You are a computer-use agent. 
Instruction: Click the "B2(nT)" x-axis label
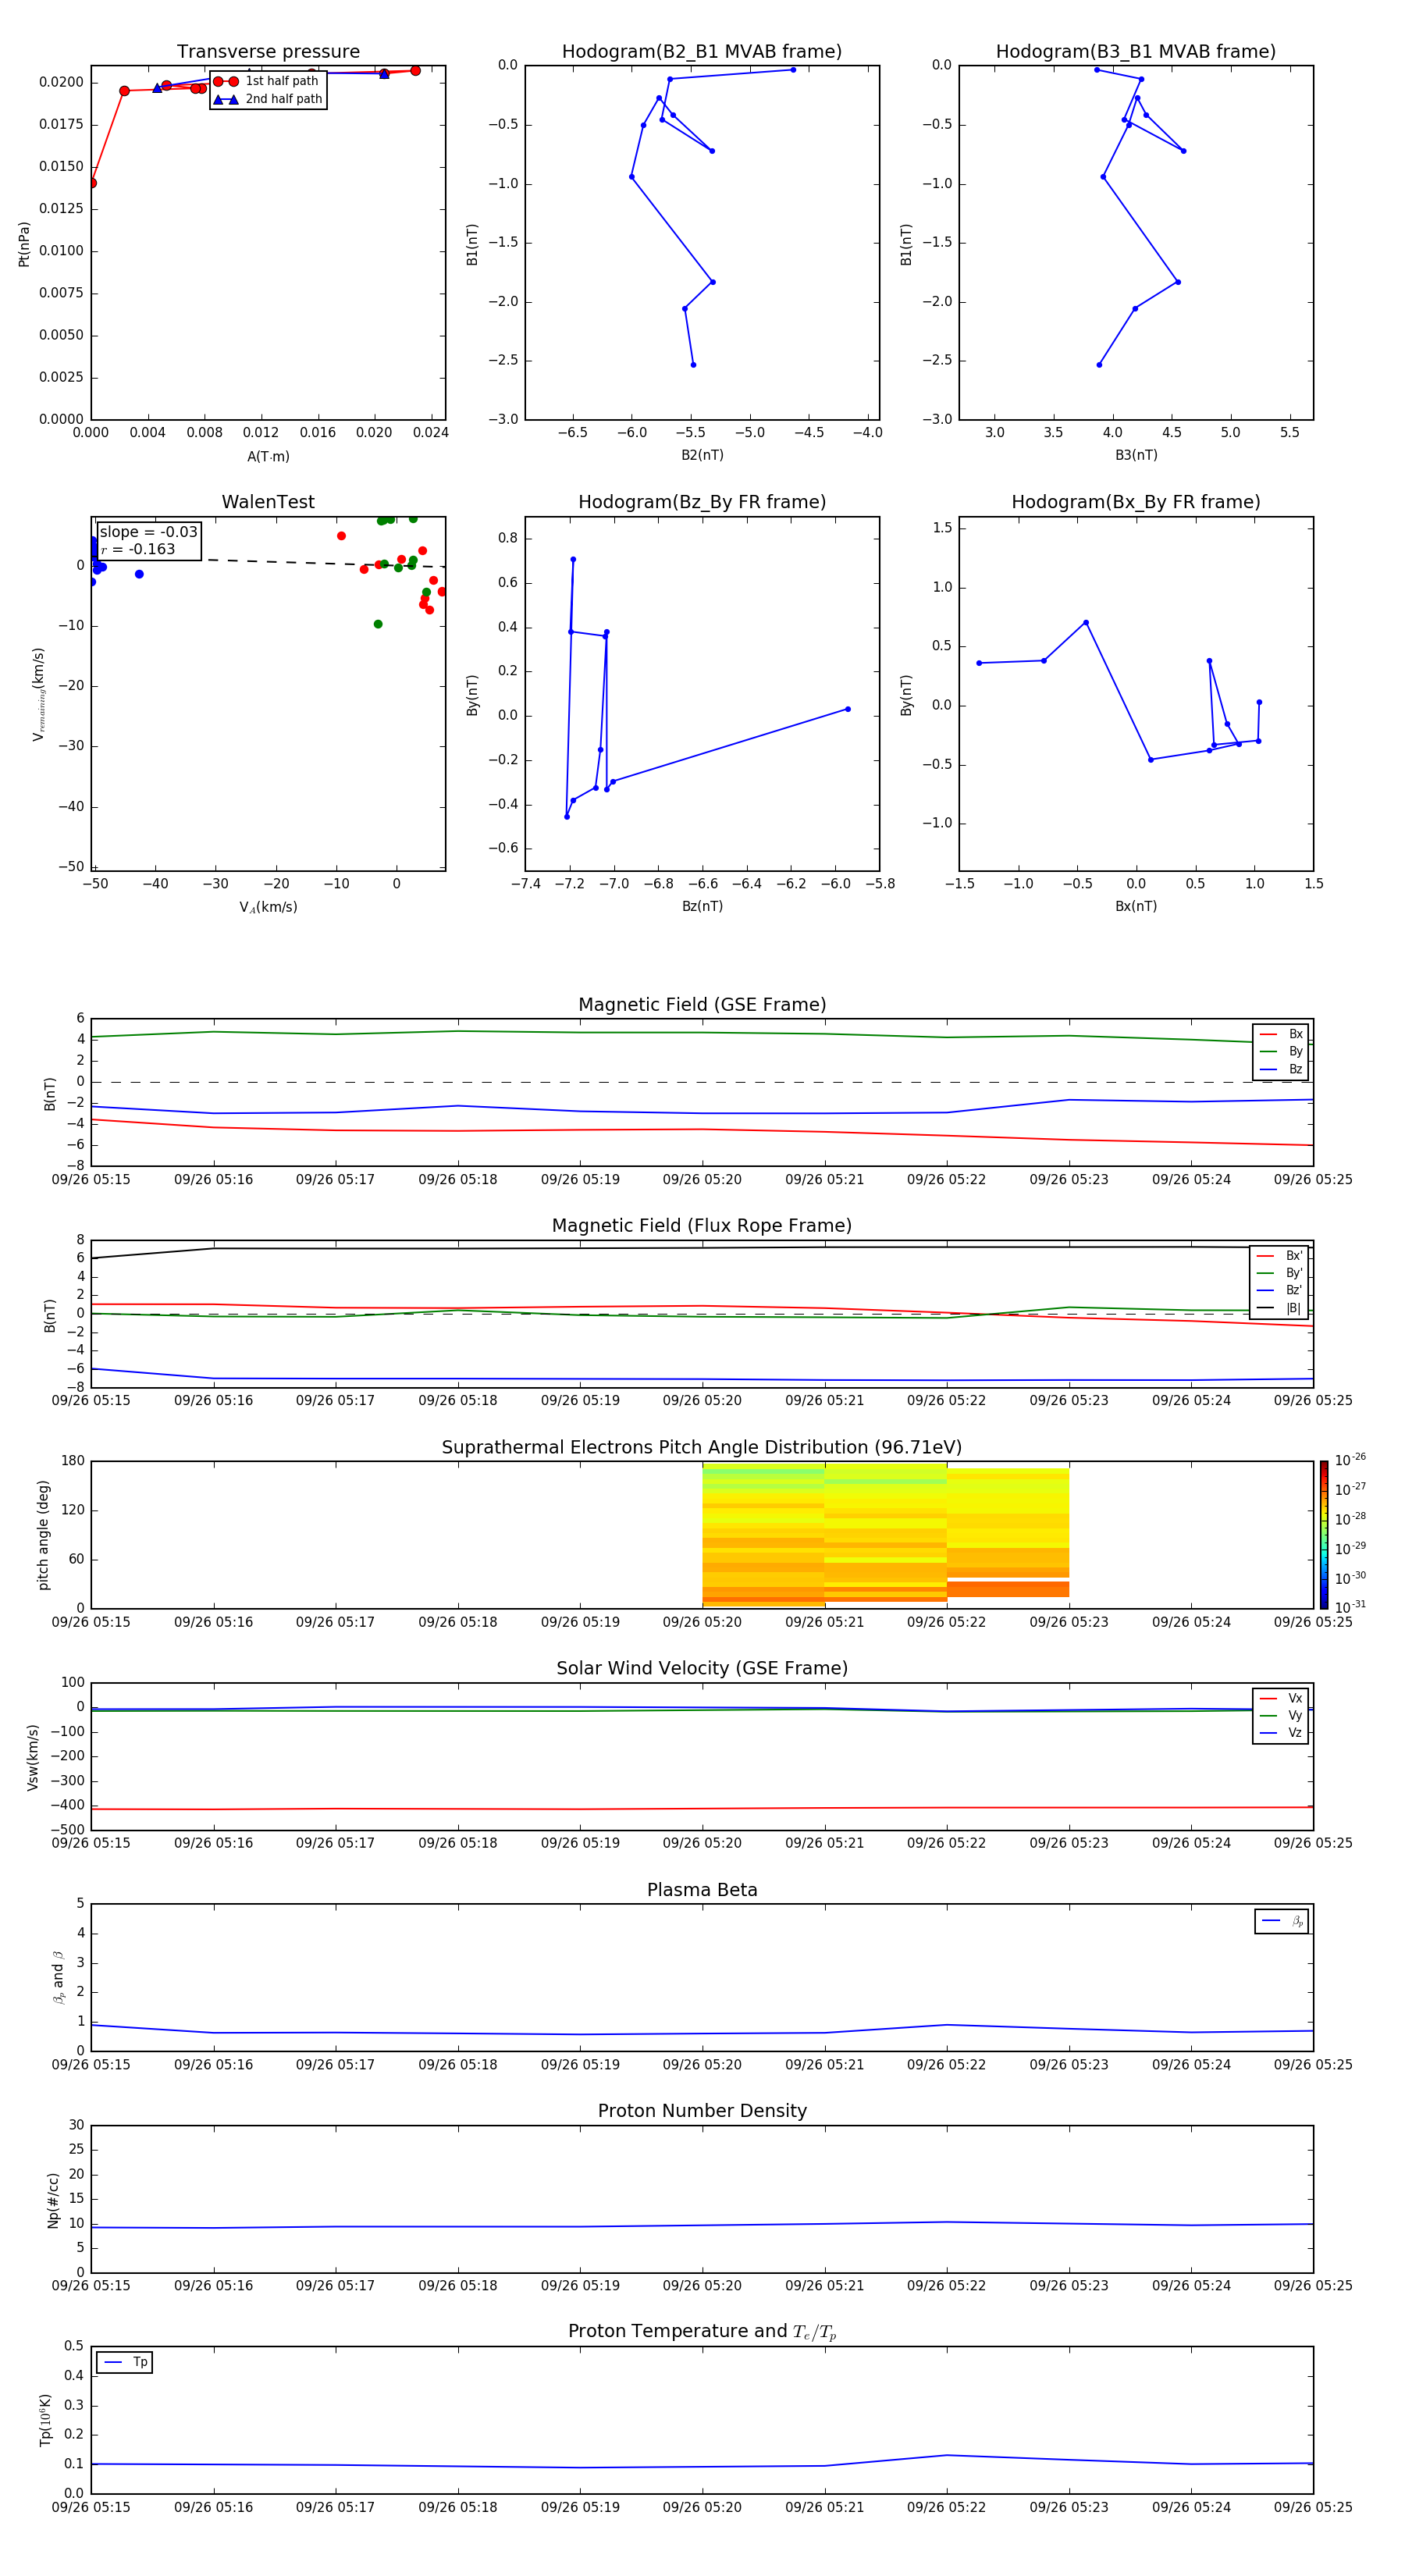click(702, 455)
